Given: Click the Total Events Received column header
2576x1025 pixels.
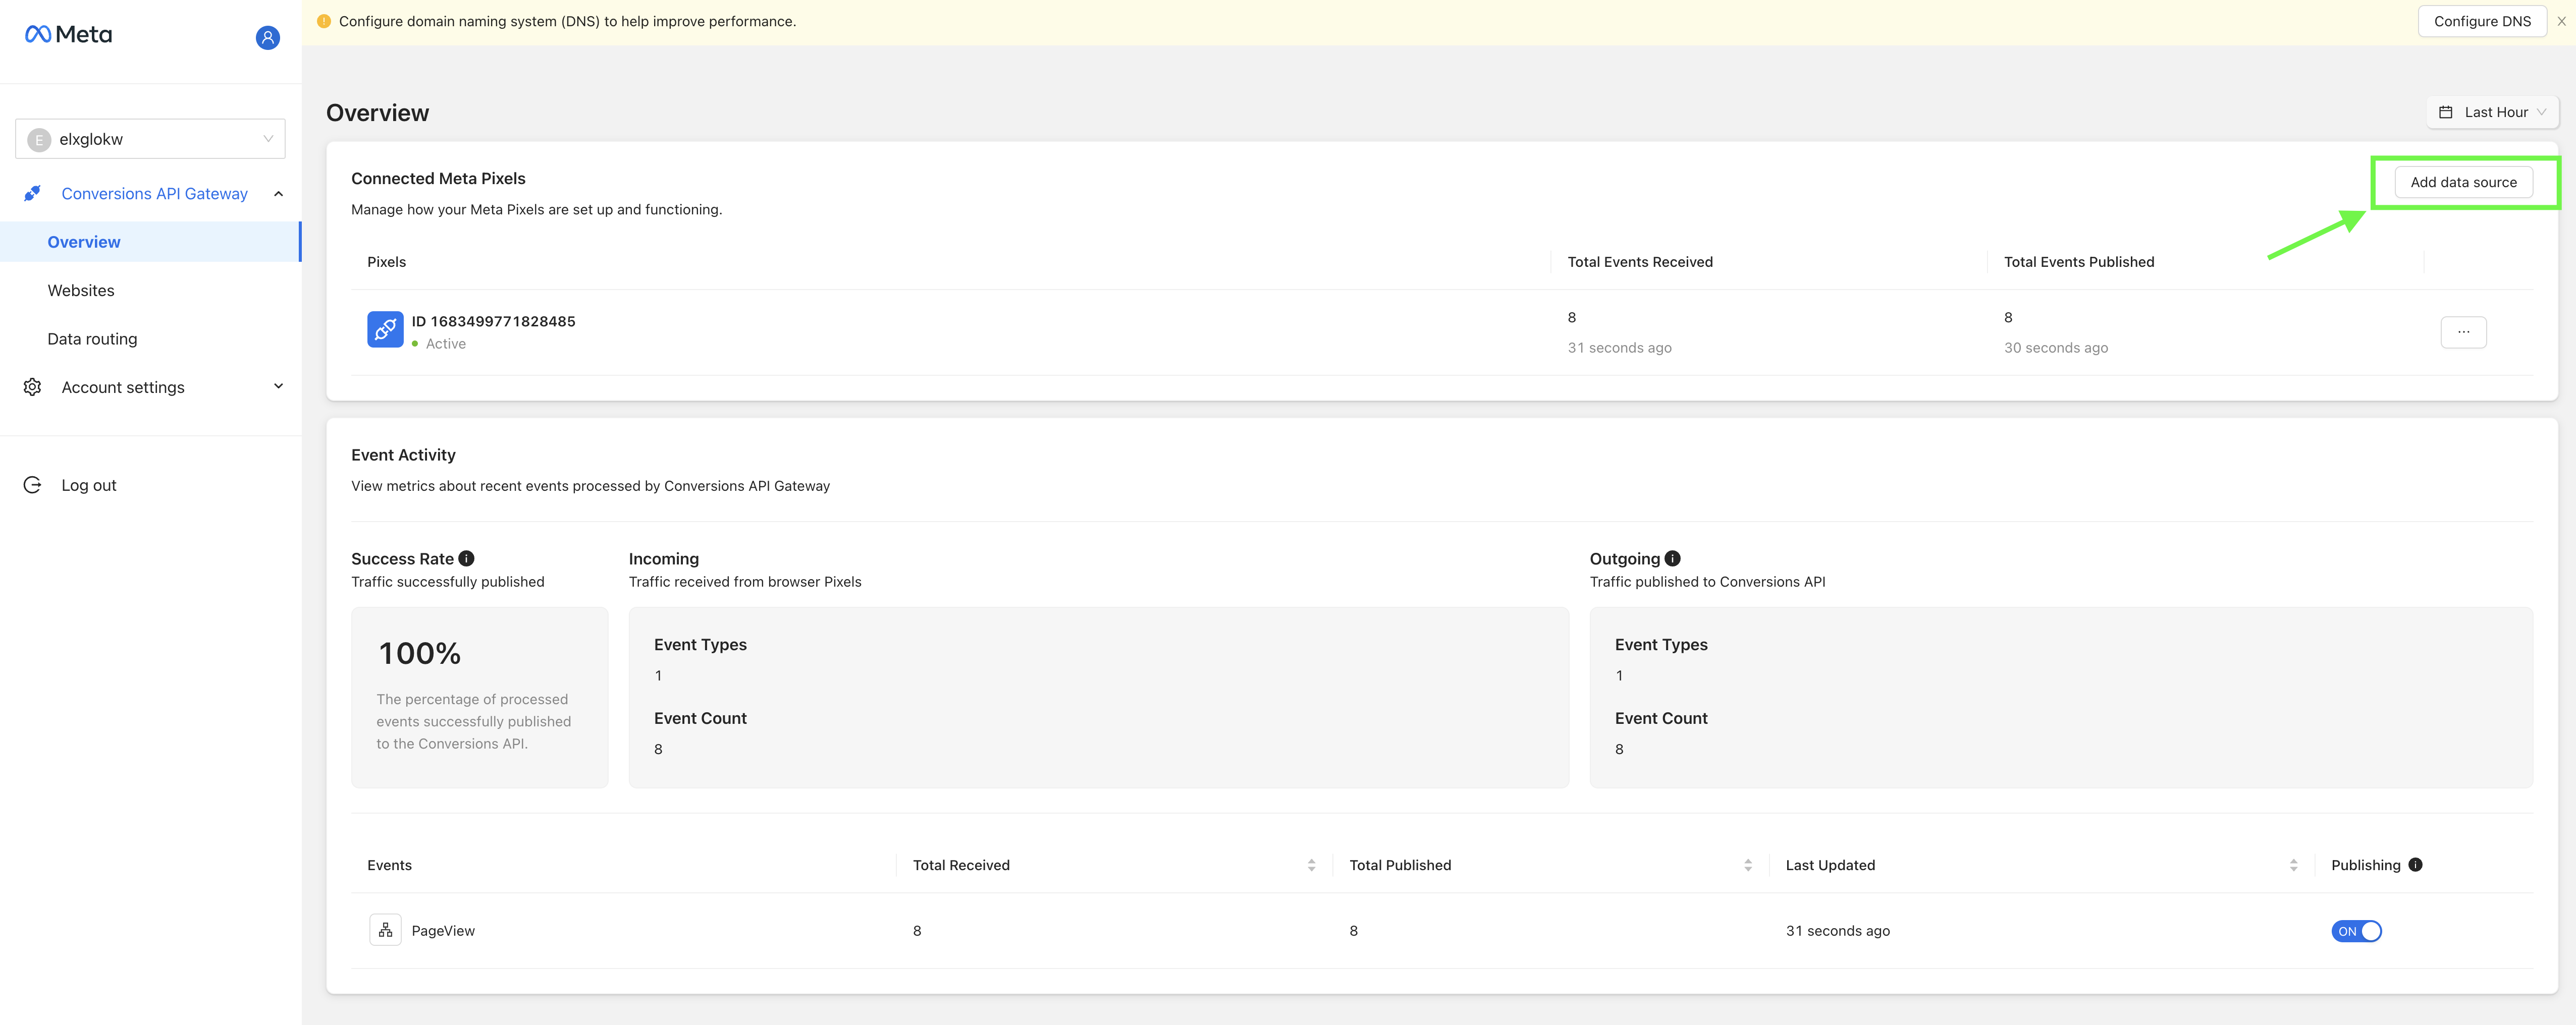Looking at the screenshot, I should [1639, 262].
